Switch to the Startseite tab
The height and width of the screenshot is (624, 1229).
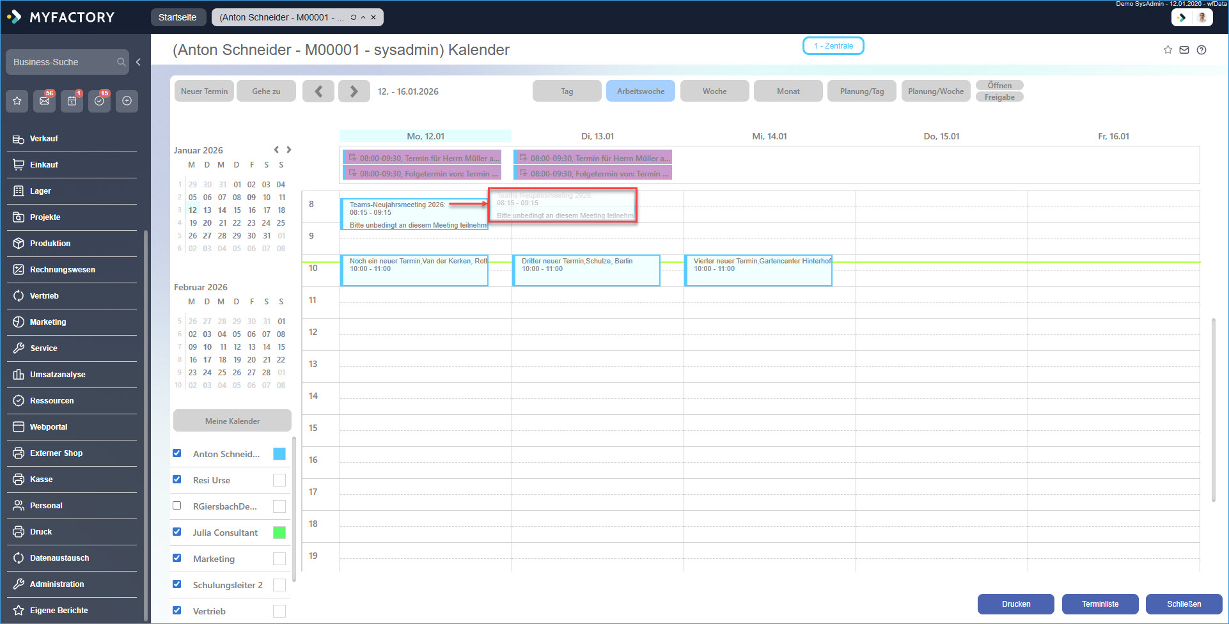point(178,17)
